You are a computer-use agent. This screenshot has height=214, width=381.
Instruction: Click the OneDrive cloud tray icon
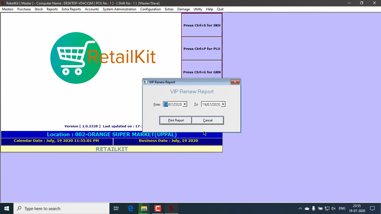click(x=307, y=208)
